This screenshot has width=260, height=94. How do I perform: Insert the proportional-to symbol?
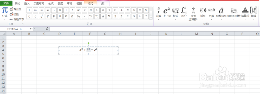[x=79, y=10]
